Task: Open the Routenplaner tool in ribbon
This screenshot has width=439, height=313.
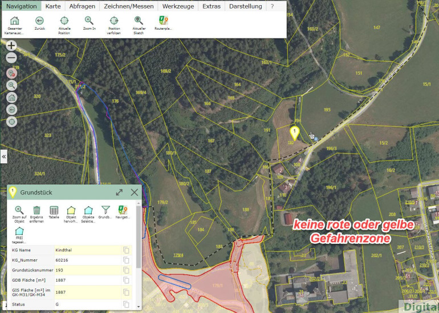Action: click(x=164, y=21)
